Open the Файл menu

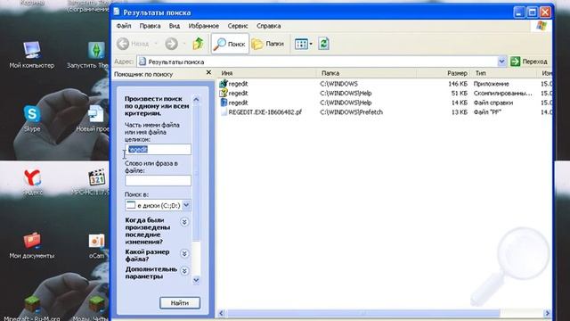pyautogui.click(x=124, y=26)
